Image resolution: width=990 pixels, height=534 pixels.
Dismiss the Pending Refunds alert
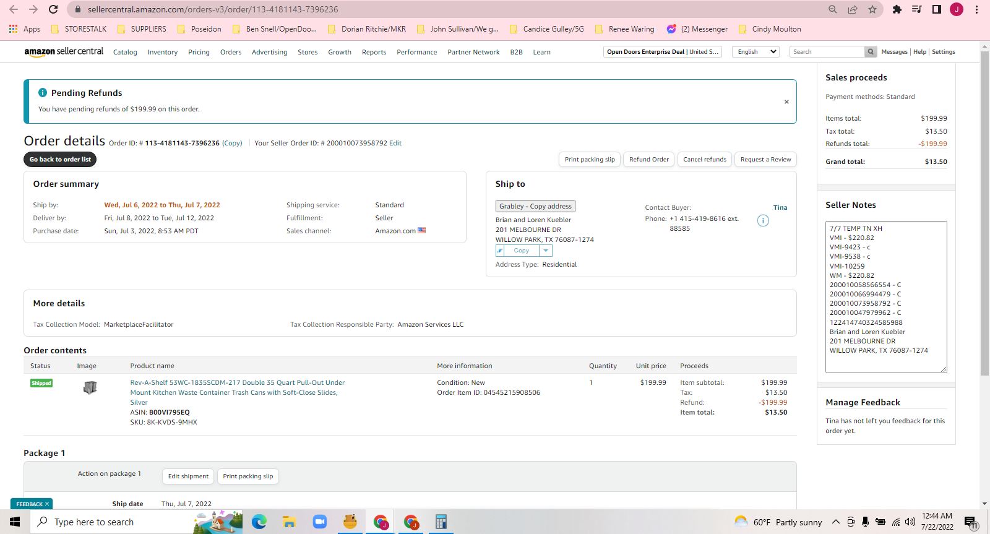(786, 101)
